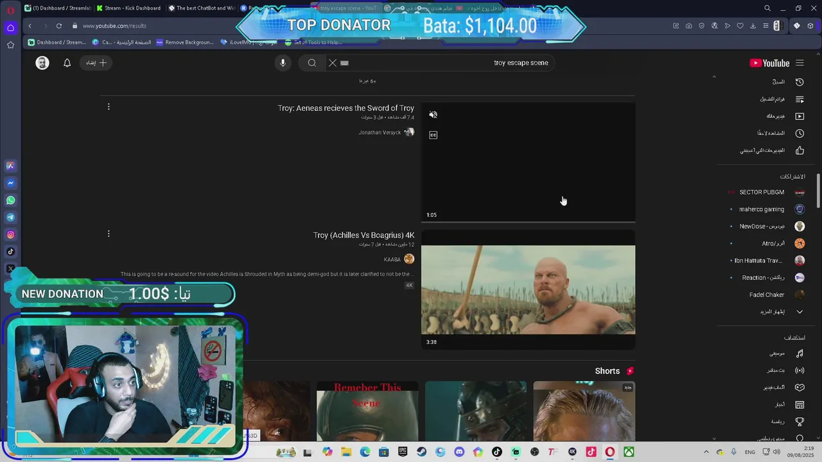This screenshot has height=462, width=822.
Task: Go back in browser history
Action: click(x=30, y=26)
